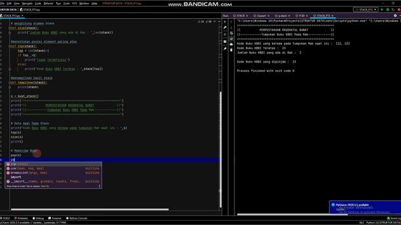Collapse the def size(stack) function fold
The image size is (401, 225).
[9, 28]
